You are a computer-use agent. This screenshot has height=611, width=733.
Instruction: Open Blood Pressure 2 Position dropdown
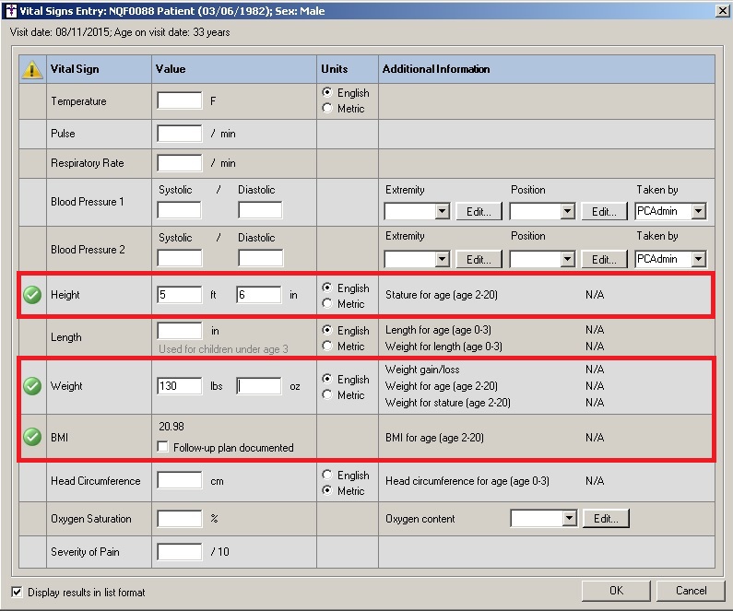click(x=568, y=260)
